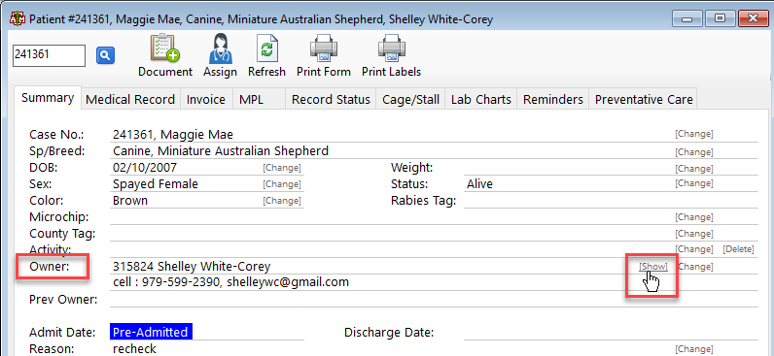
Task: Go to the Cage/Stall tab
Action: (x=410, y=100)
